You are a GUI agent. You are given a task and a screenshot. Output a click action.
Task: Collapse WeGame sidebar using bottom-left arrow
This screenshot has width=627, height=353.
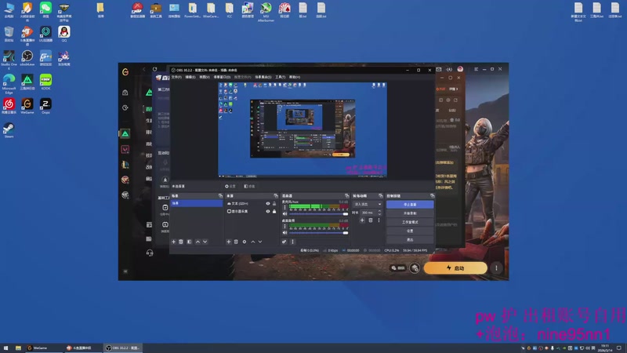point(125,271)
